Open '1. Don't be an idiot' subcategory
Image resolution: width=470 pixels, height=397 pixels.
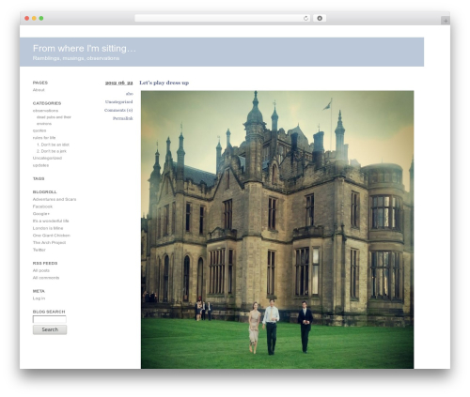pos(53,145)
